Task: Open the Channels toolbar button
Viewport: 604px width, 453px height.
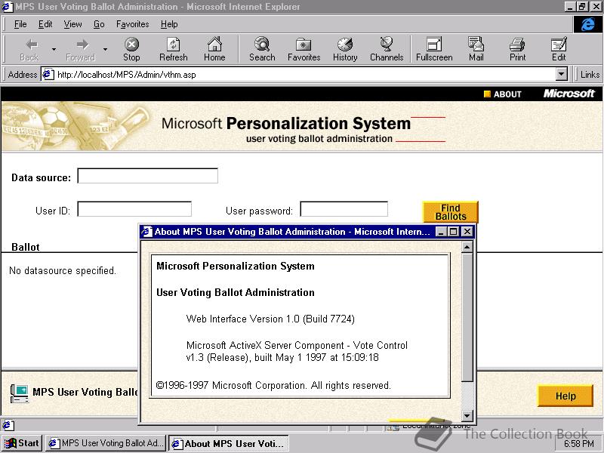Action: coord(387,49)
